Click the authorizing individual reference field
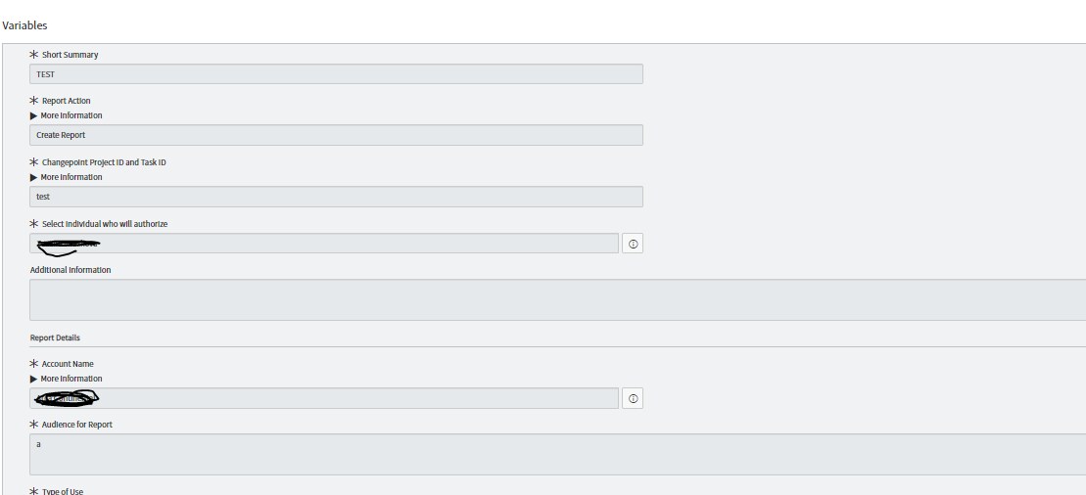The height and width of the screenshot is (495, 1086). click(323, 244)
